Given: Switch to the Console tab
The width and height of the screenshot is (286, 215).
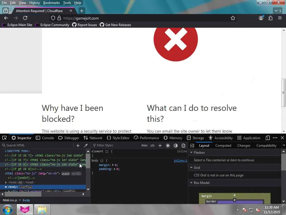Looking at the screenshot, I should tap(45, 138).
